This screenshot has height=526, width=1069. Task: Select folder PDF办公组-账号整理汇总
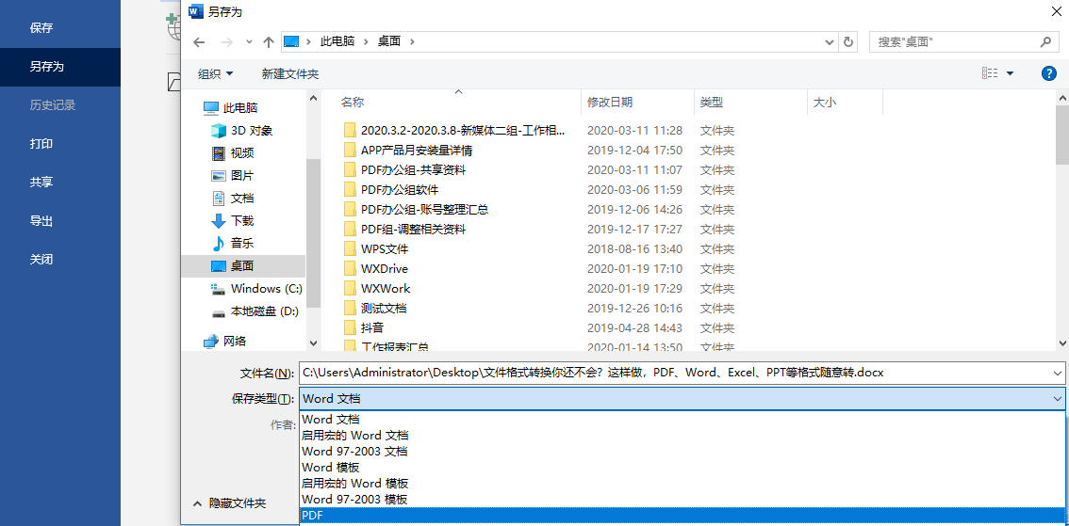(x=416, y=210)
